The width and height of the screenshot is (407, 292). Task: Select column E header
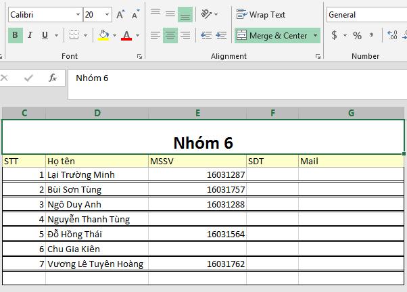pyautogui.click(x=197, y=113)
